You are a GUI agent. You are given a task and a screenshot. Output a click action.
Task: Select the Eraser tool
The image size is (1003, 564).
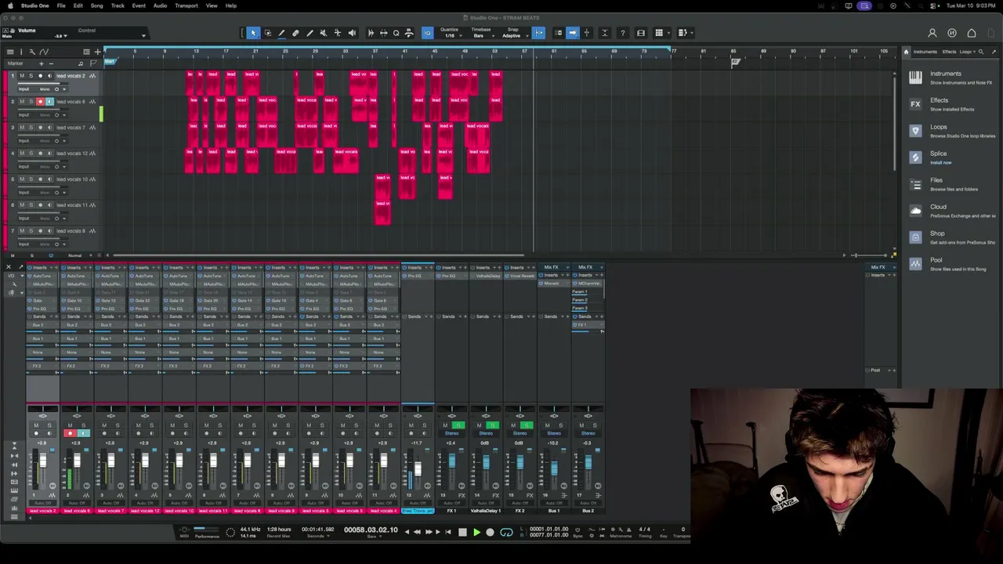click(295, 33)
